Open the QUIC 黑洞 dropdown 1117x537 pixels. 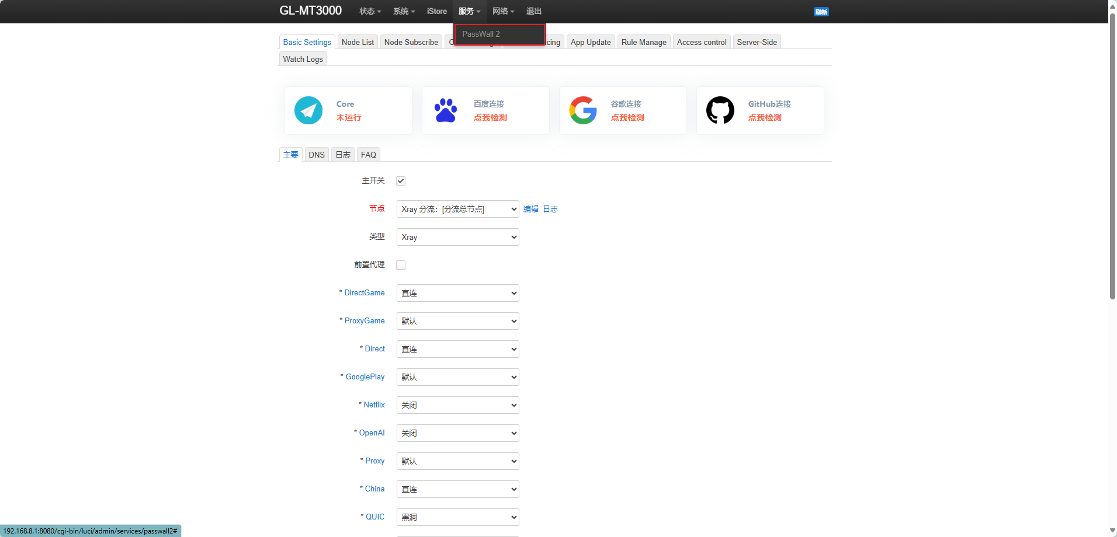point(457,517)
